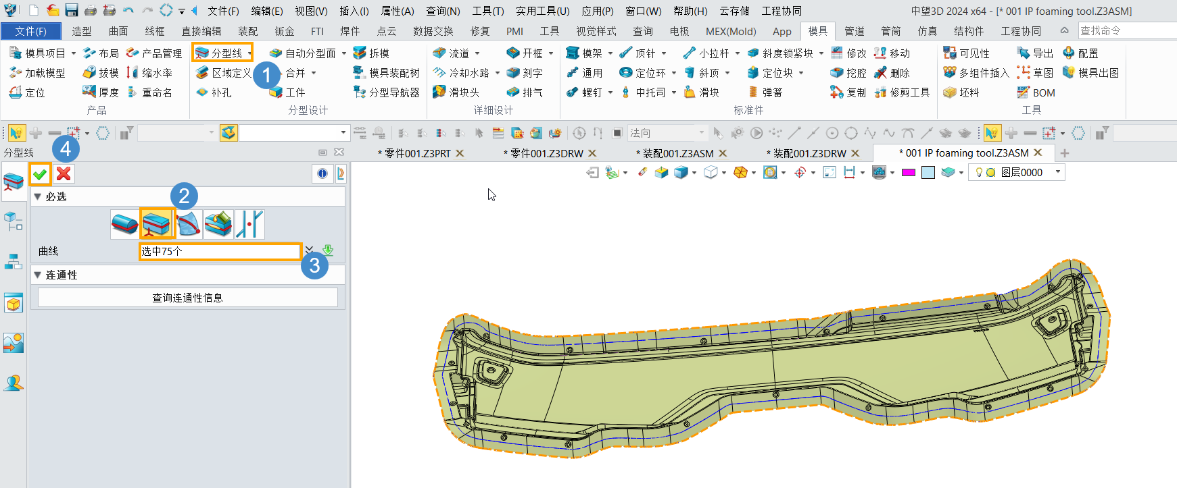Click the 查找命令 search command box
Image resolution: width=1177 pixels, height=488 pixels.
pos(1126,30)
